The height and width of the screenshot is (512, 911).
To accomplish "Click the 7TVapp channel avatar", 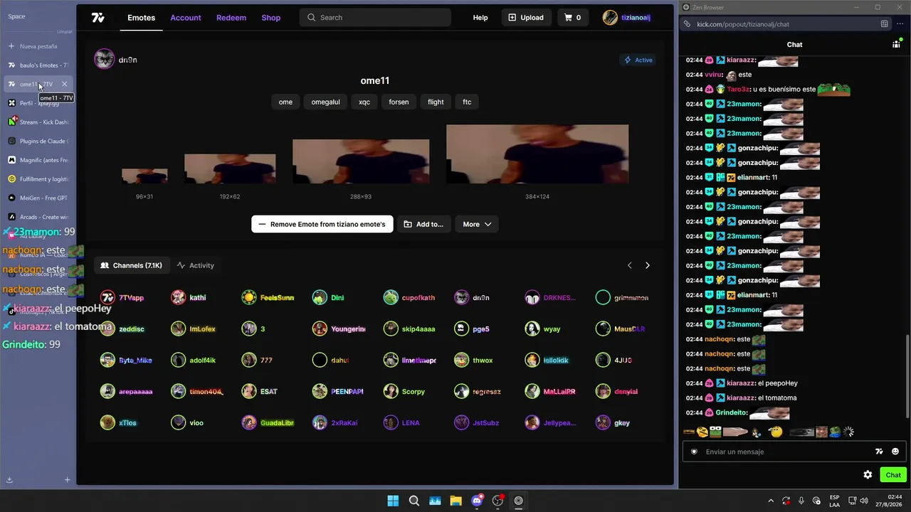I will (107, 298).
